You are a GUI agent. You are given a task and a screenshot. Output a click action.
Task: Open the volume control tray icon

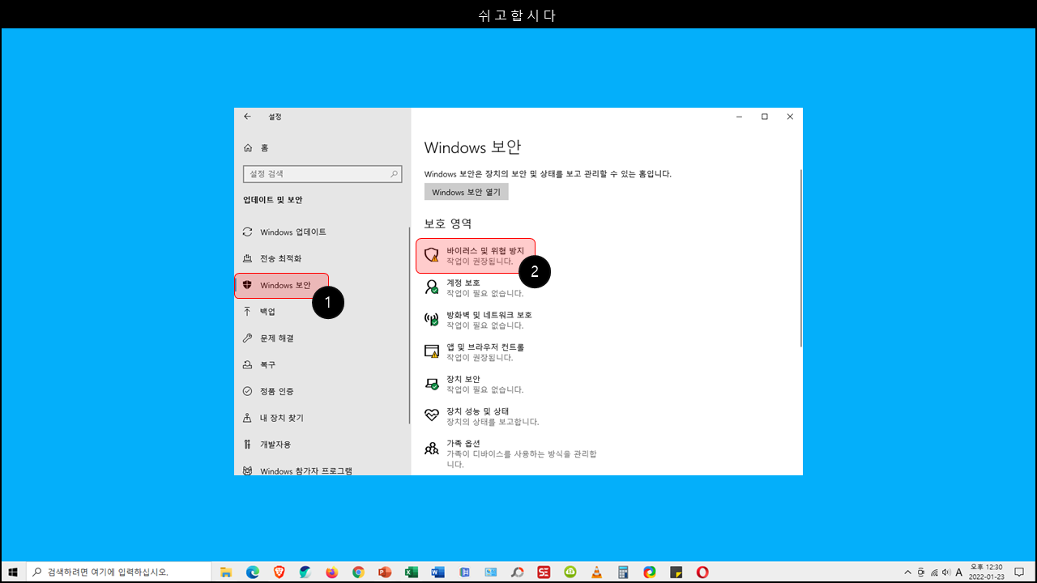pyautogui.click(x=946, y=572)
